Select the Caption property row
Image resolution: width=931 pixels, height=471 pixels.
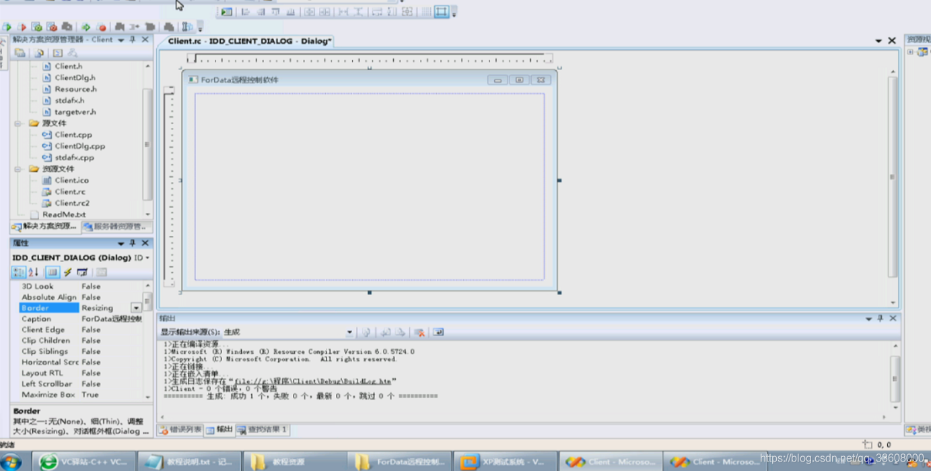(x=81, y=319)
